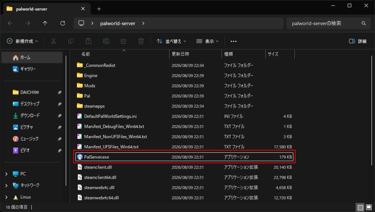Go forward with the right arrow
375x212 pixels.
click(x=28, y=23)
